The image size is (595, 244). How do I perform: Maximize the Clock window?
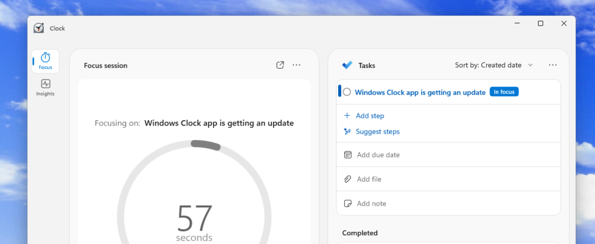point(540,23)
